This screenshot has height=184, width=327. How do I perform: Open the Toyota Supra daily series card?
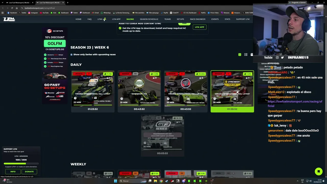point(93,91)
